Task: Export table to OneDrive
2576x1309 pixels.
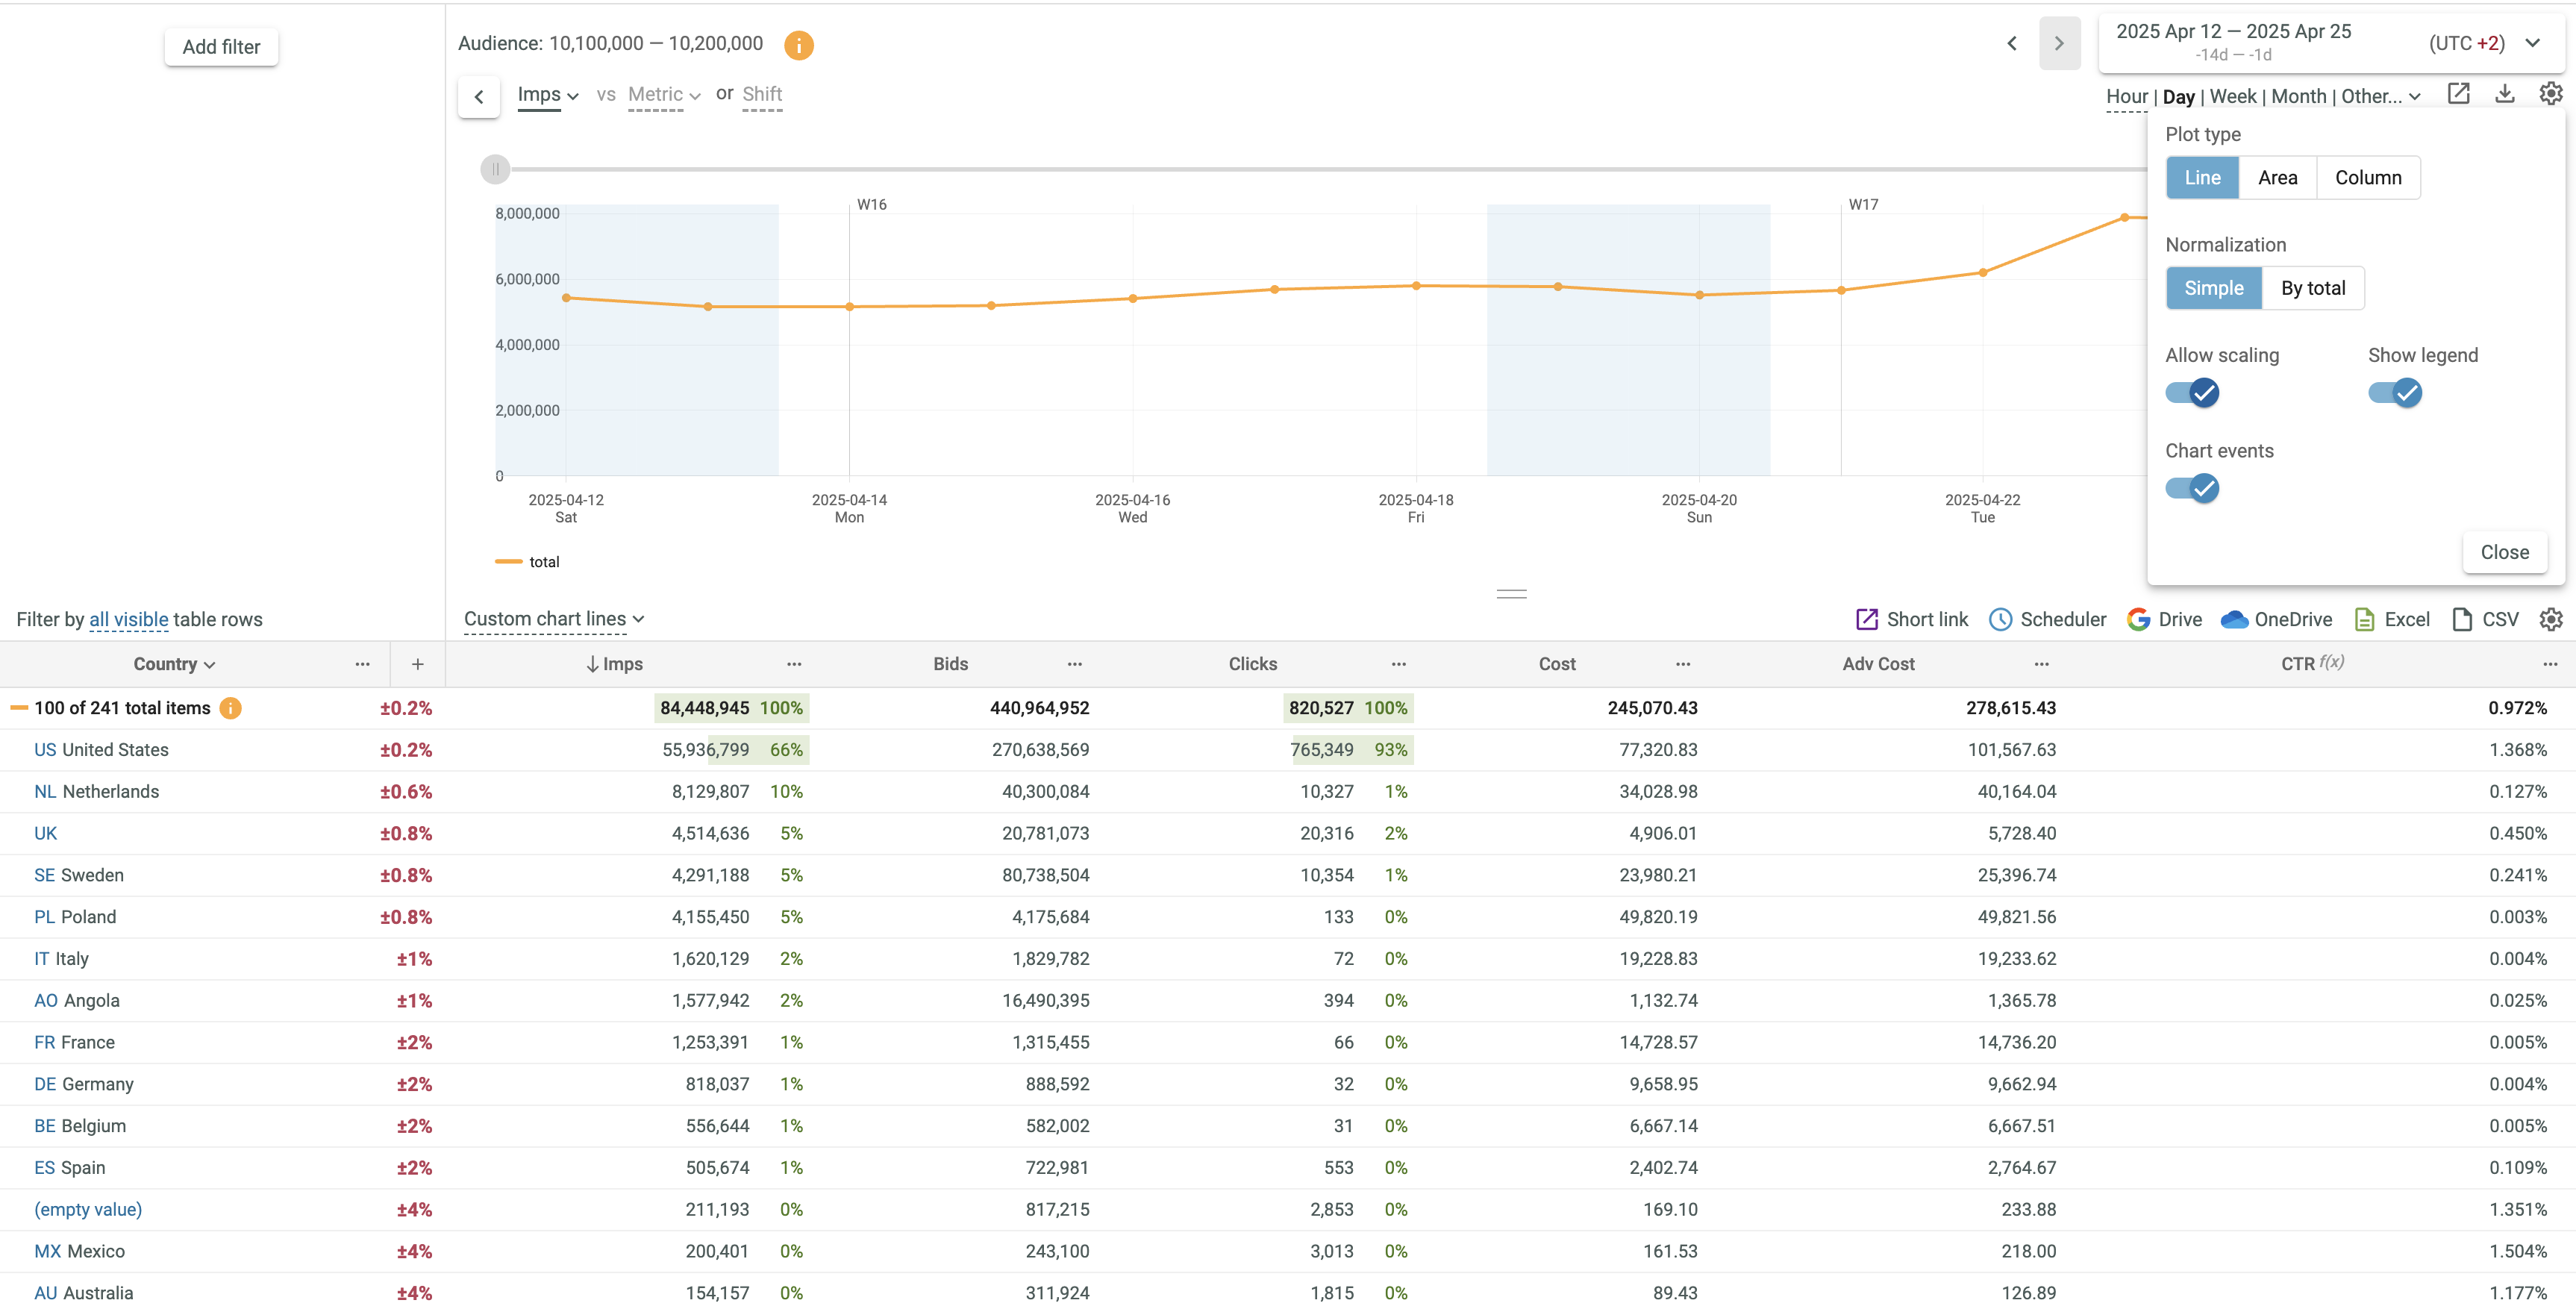Action: coord(2276,620)
